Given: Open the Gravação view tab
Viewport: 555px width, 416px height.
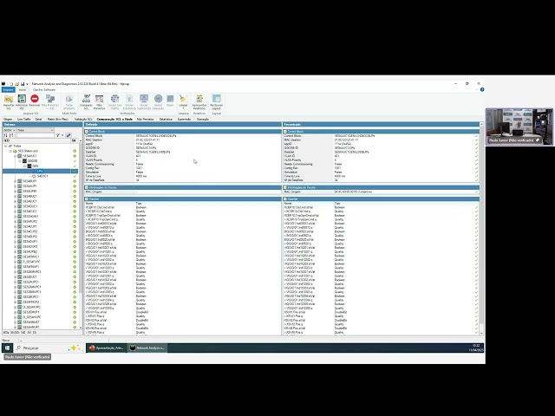Looking at the screenshot, I should [x=203, y=120].
